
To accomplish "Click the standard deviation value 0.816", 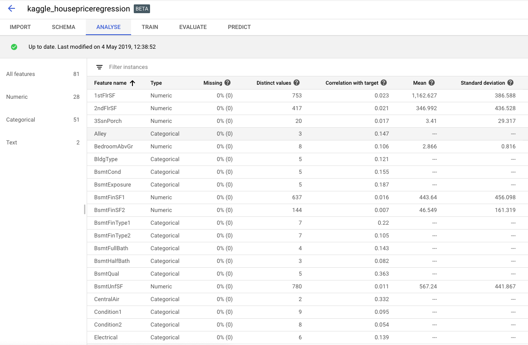I will (x=508, y=147).
